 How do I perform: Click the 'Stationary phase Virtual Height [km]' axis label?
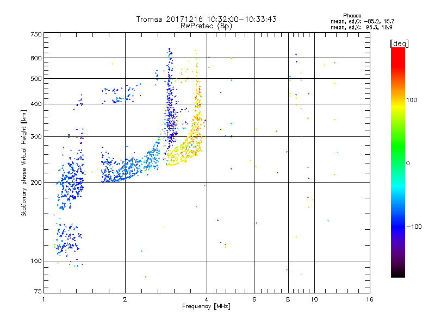23,164
